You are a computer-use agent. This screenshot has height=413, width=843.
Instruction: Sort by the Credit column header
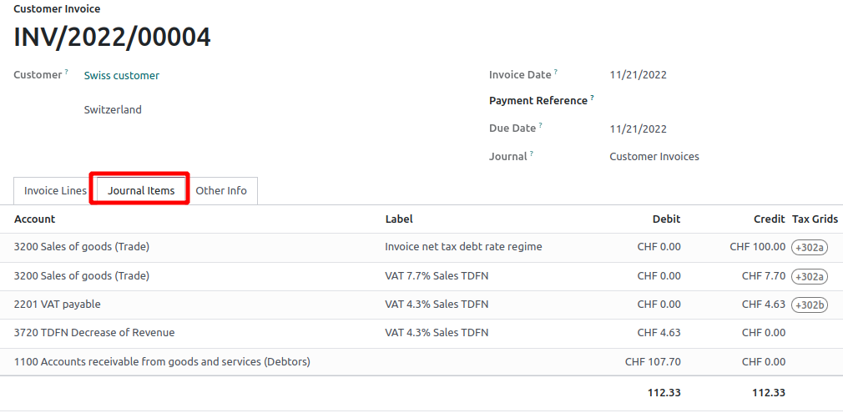pyautogui.click(x=770, y=219)
